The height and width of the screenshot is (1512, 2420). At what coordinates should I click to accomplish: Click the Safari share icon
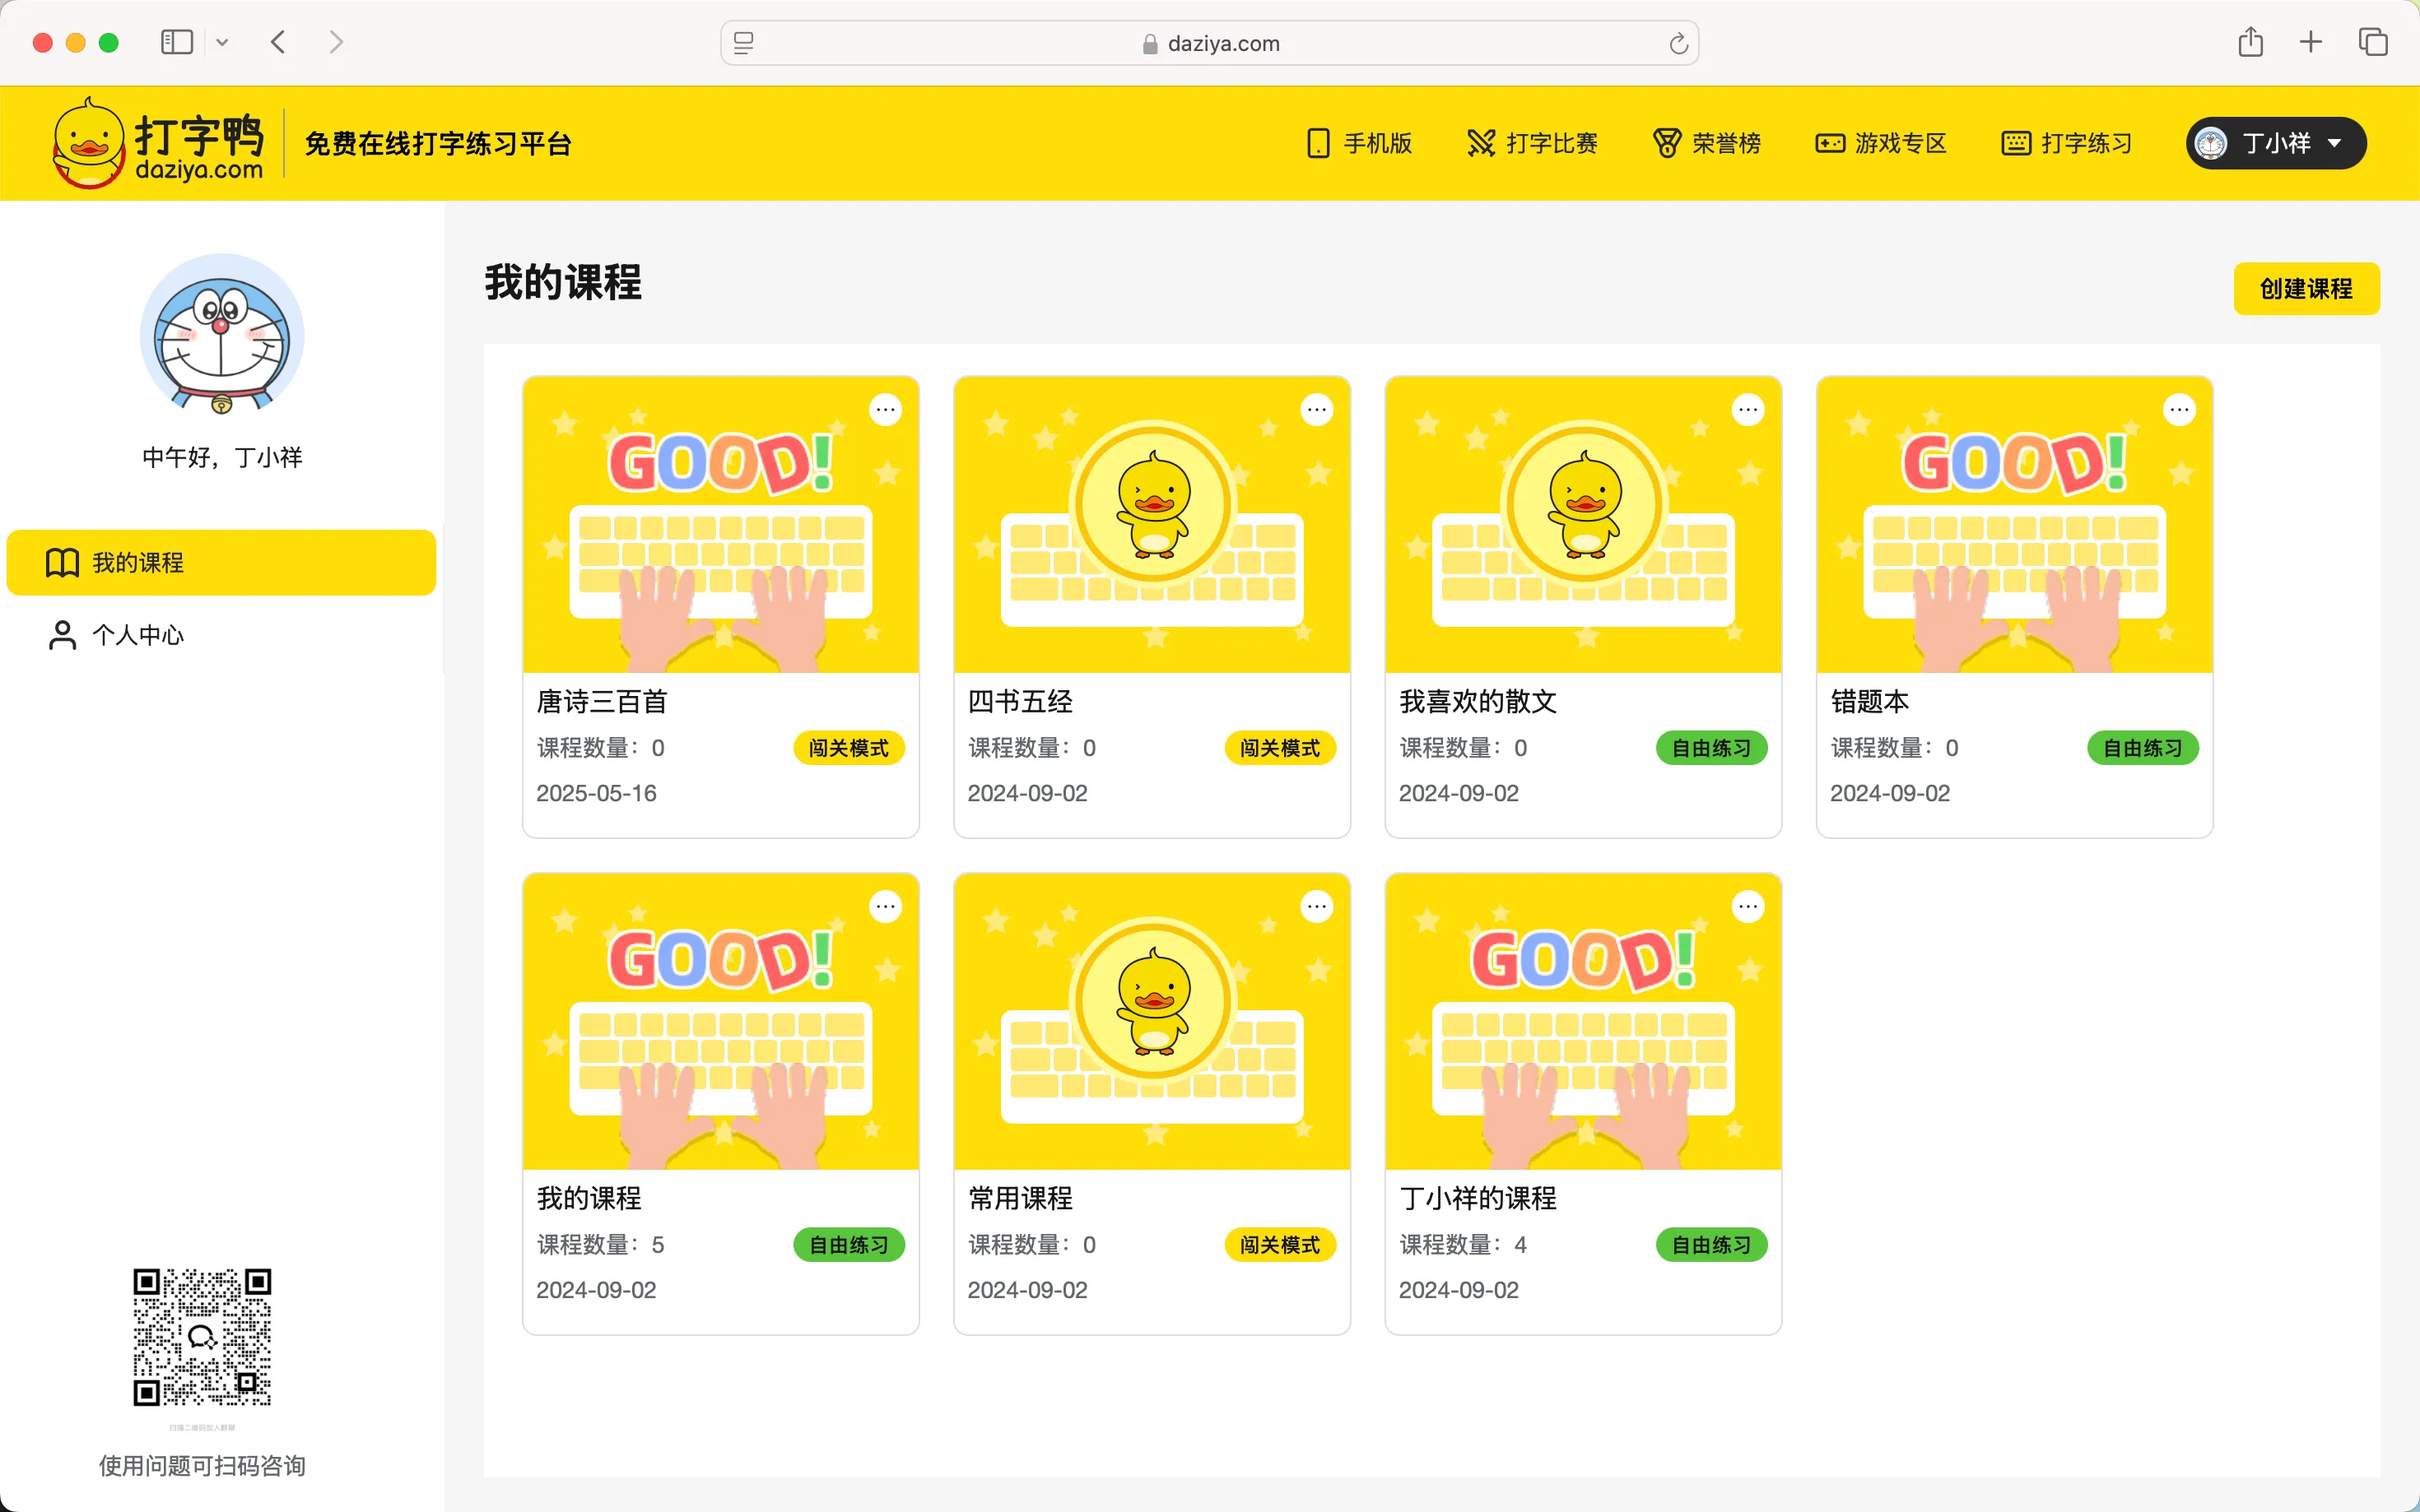point(2250,42)
